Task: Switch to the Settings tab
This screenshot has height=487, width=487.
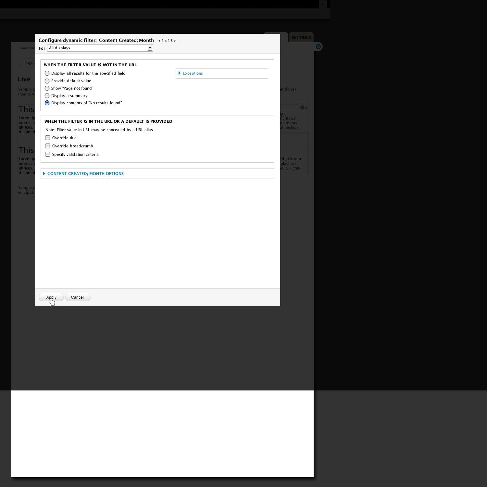Action: [301, 37]
